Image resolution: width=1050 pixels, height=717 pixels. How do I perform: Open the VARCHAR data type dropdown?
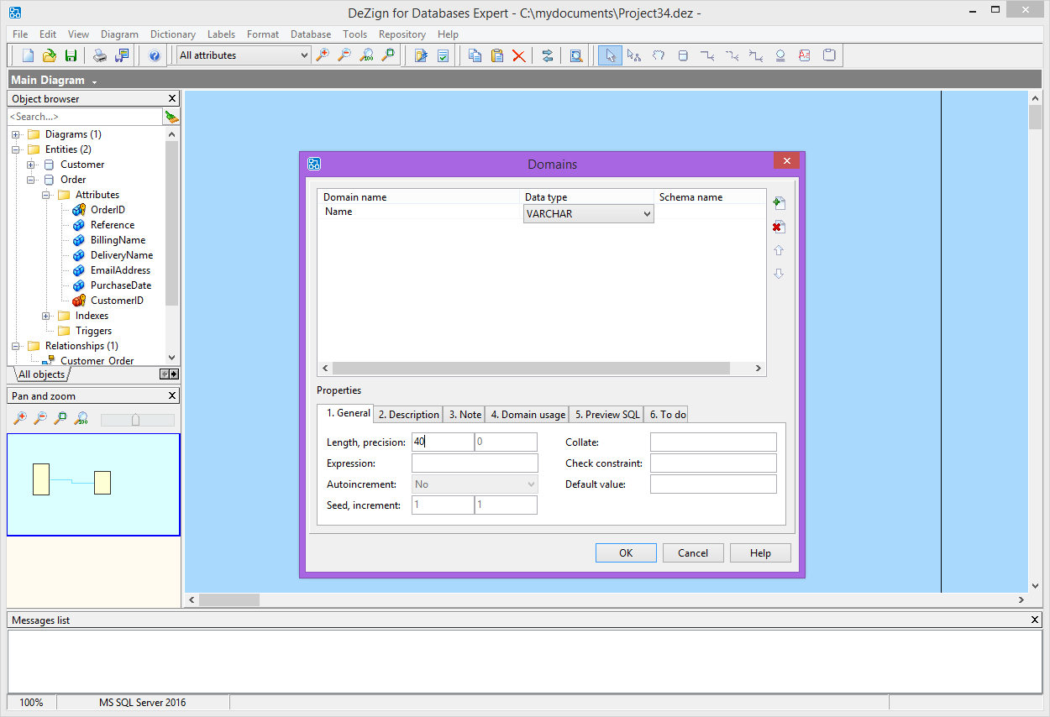point(647,214)
